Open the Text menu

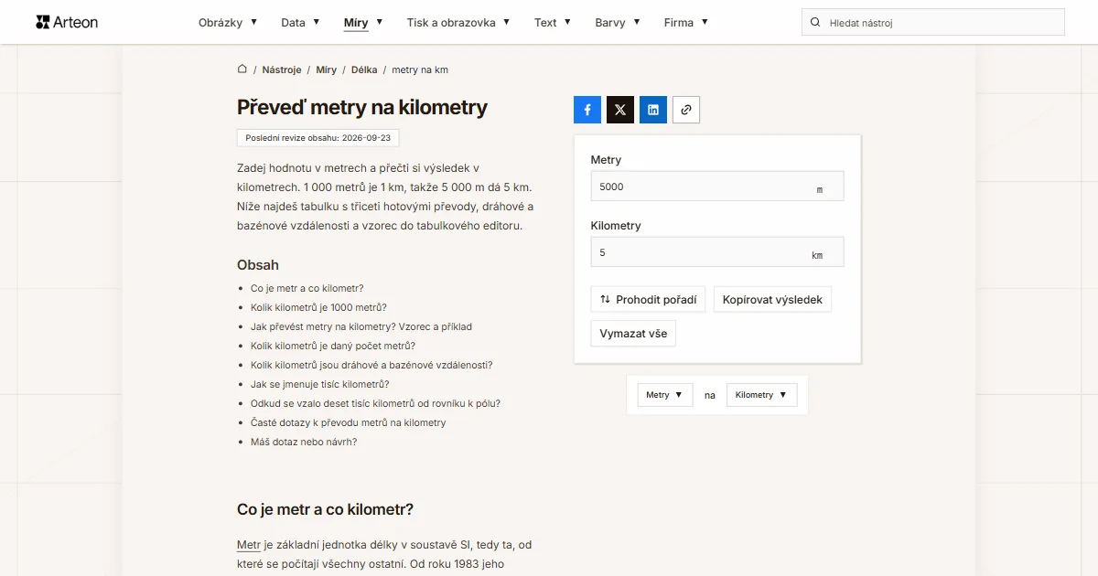pos(553,22)
